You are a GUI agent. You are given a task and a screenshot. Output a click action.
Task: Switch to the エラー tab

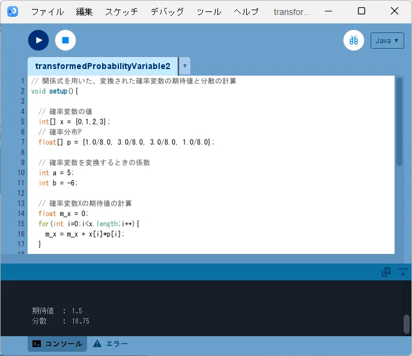coord(111,343)
